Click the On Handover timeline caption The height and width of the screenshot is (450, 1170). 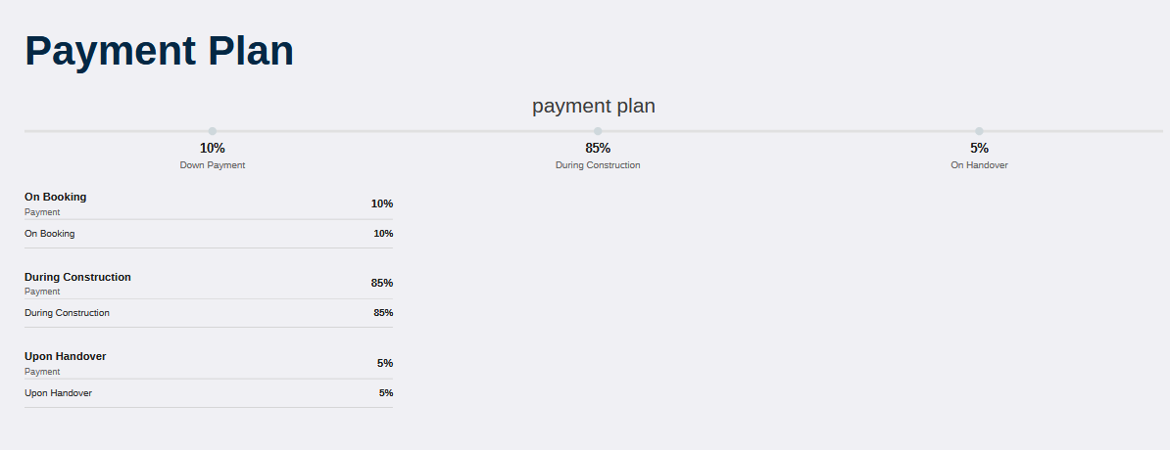coord(979,165)
